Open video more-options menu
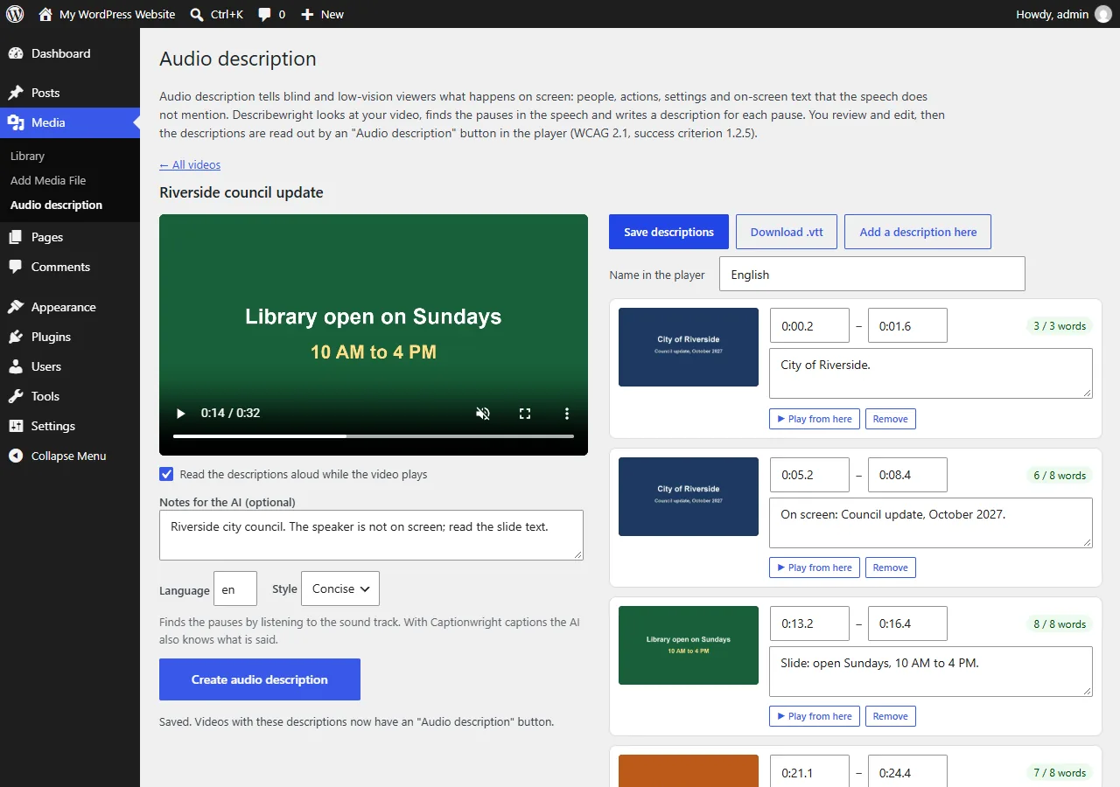The image size is (1120, 787). [x=567, y=413]
